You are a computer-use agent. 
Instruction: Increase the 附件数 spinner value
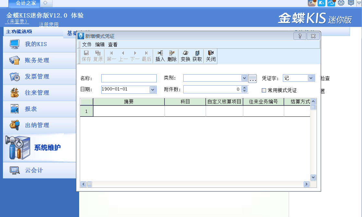(x=245, y=88)
